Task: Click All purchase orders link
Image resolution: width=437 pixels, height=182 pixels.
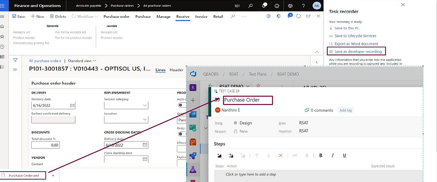Action: pyautogui.click(x=45, y=61)
